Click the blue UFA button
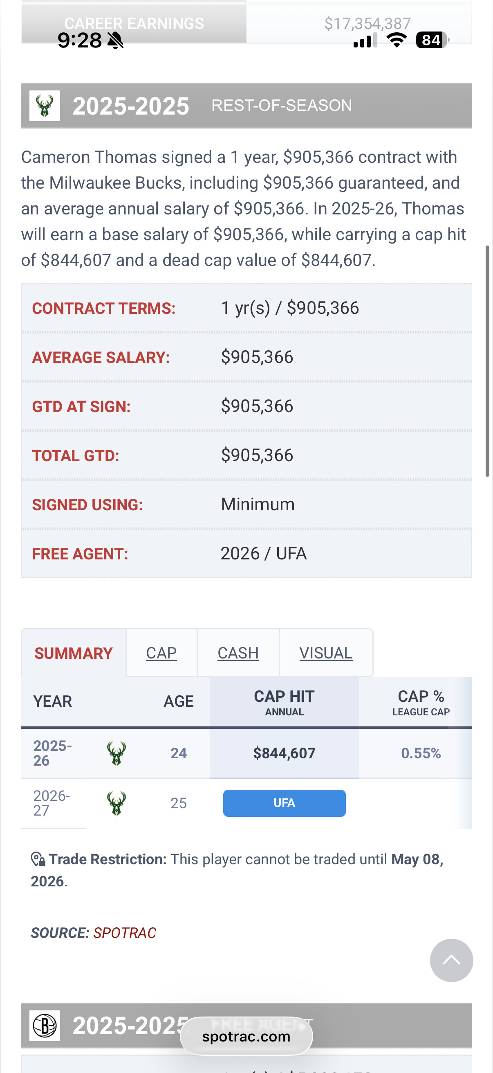 (284, 803)
